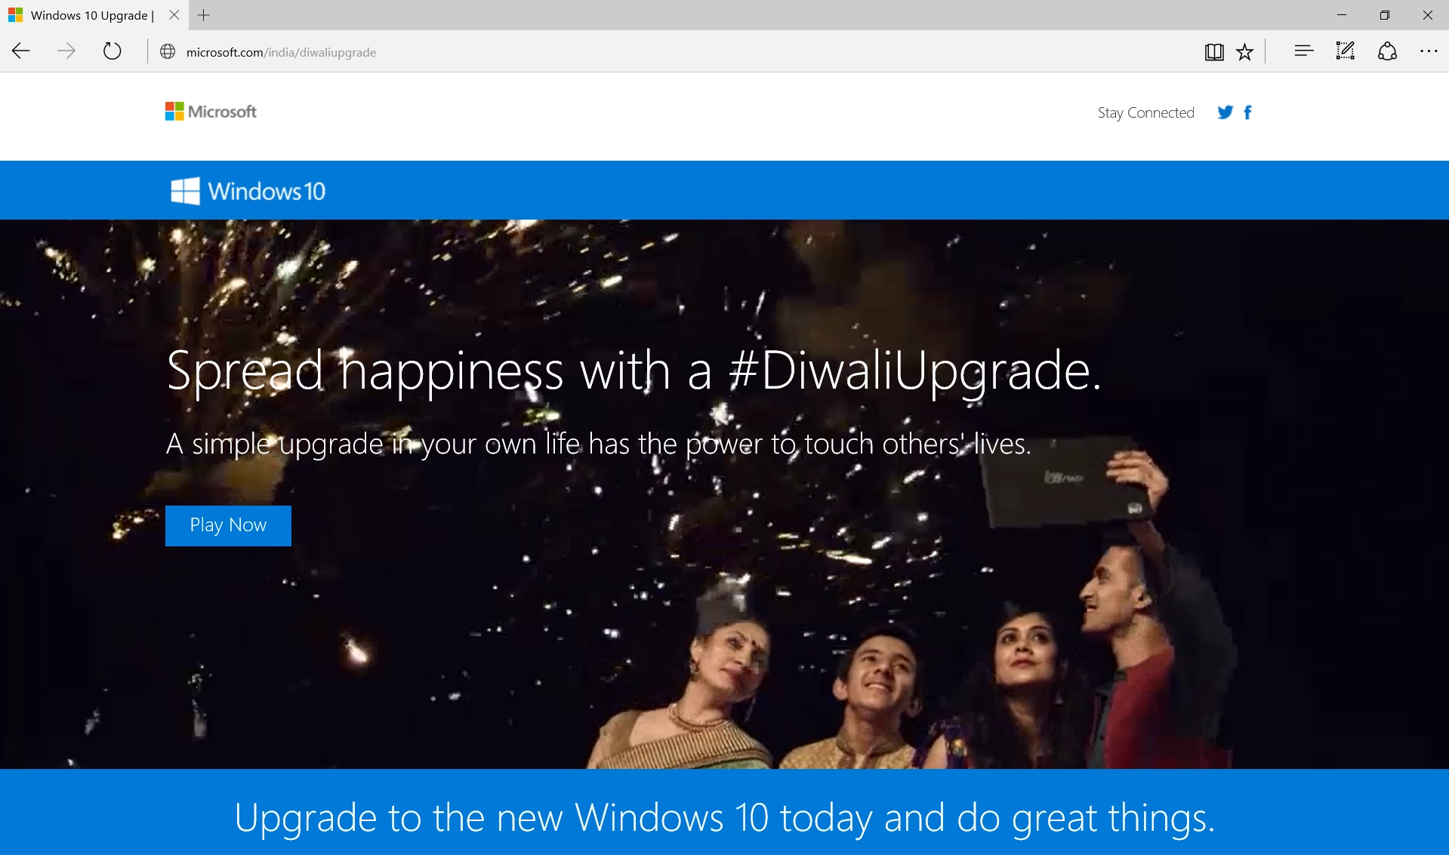The height and width of the screenshot is (855, 1449).
Task: Click the Microsoft logo in header
Action: 211,112
